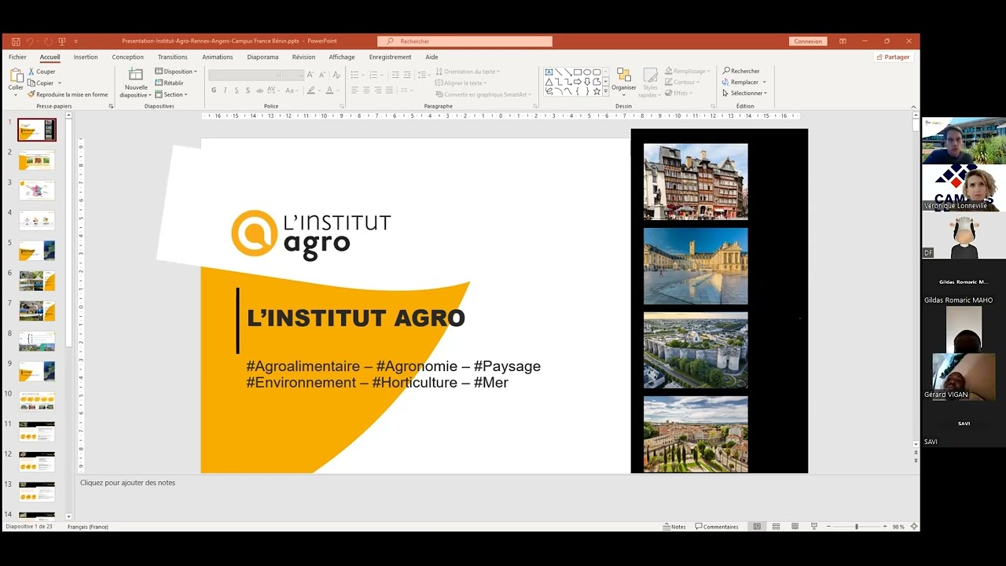This screenshot has width=1006, height=566.
Task: Switch to Diaporama tab
Action: tap(263, 57)
